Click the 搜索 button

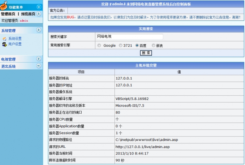tap(146, 53)
